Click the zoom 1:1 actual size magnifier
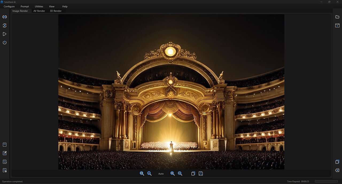Image resolution: width=342 pixels, height=184 pixels. (149, 173)
